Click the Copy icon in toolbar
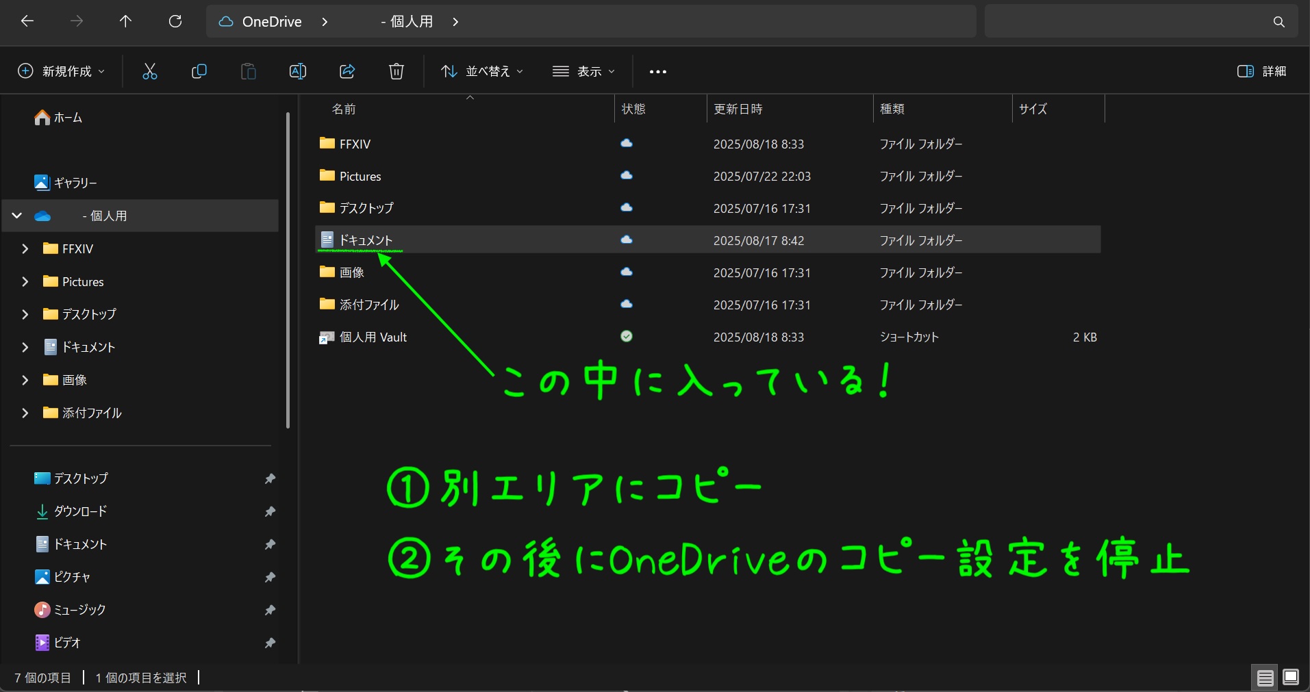 199,71
